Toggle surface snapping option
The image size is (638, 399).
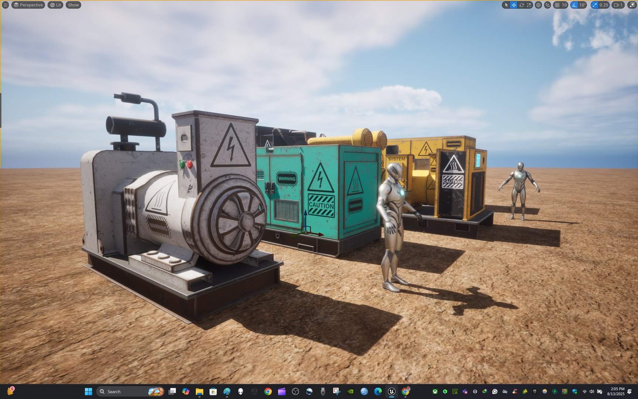coord(548,5)
